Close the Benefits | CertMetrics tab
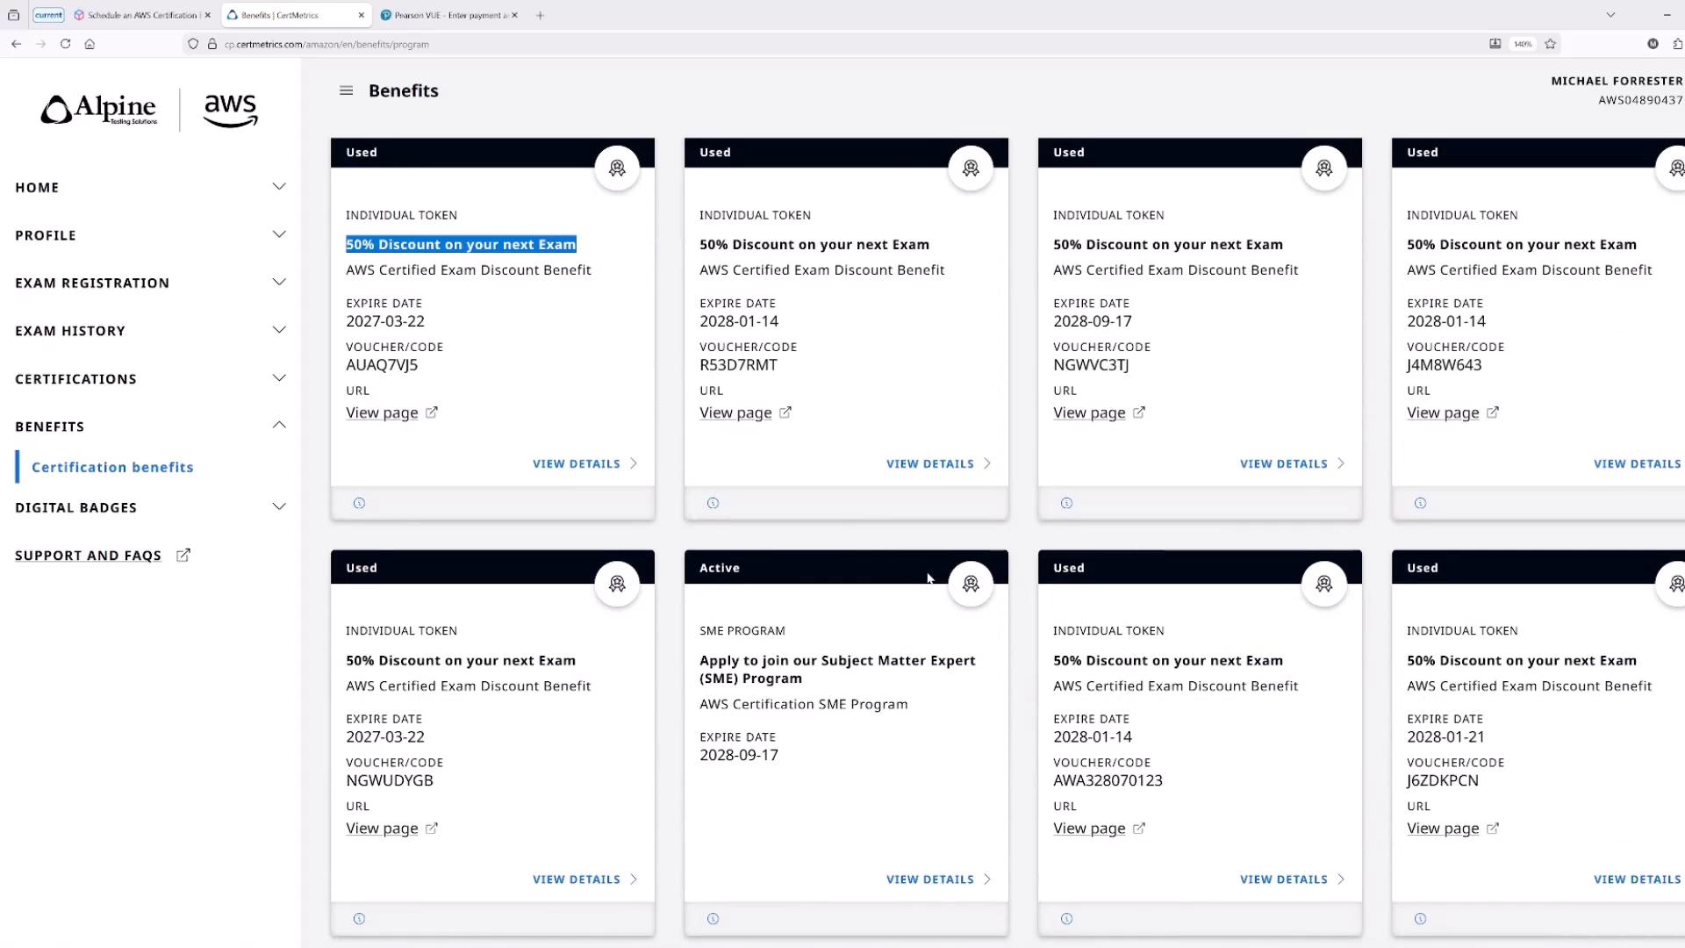 point(361,15)
